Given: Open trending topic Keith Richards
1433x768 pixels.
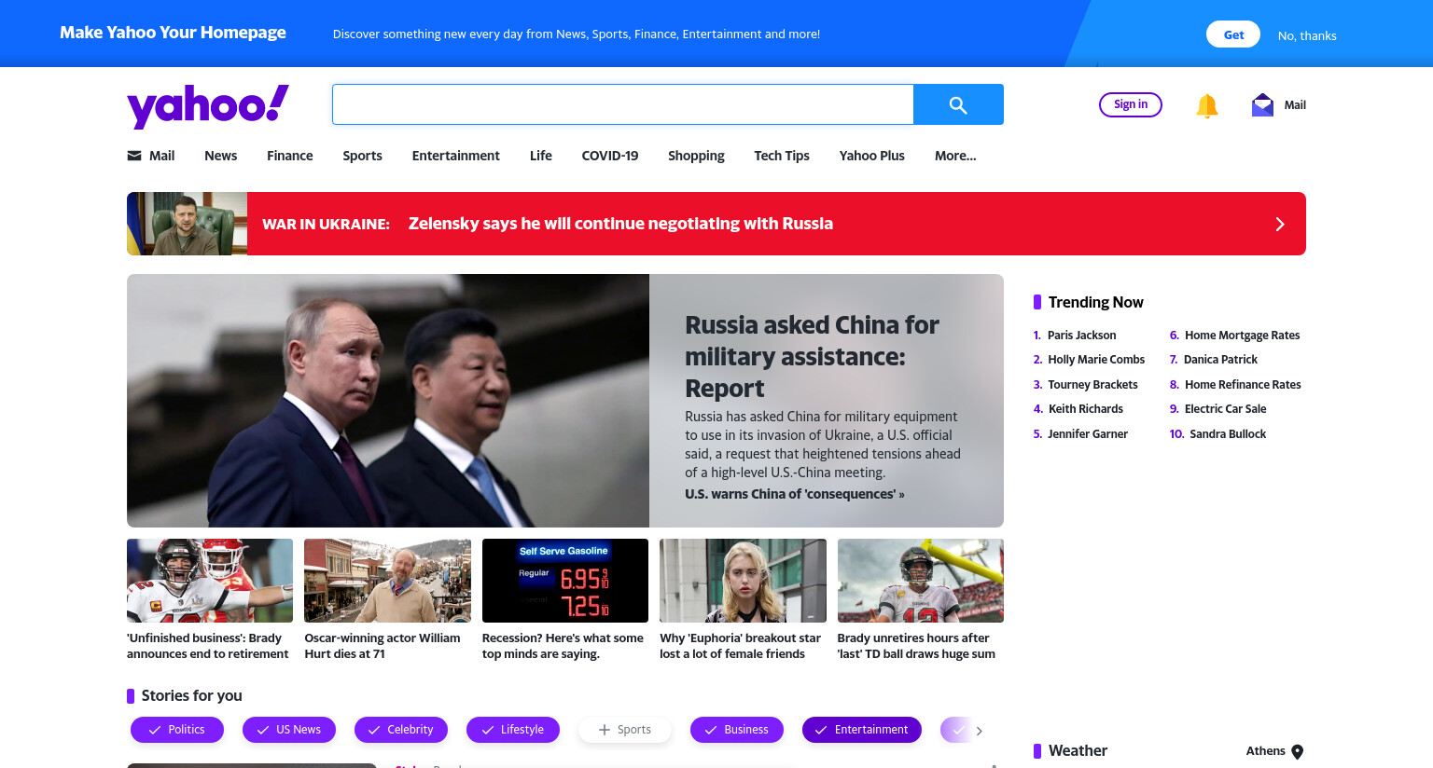Looking at the screenshot, I should point(1086,409).
